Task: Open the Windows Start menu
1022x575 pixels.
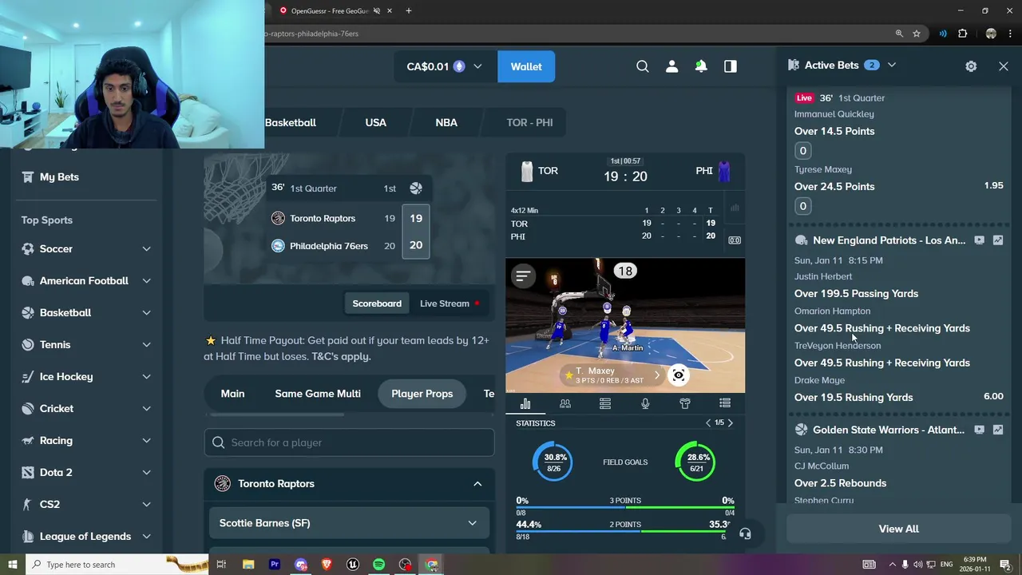Action: pyautogui.click(x=12, y=565)
